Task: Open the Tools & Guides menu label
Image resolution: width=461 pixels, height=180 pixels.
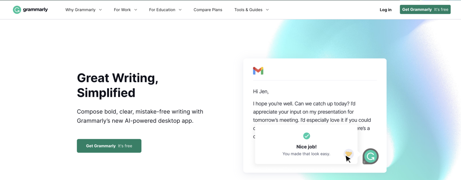Action: [x=248, y=10]
